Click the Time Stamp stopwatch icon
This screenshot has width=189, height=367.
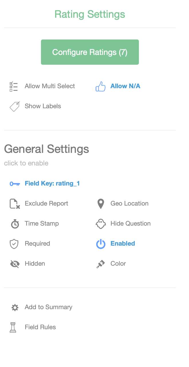[x=15, y=224]
